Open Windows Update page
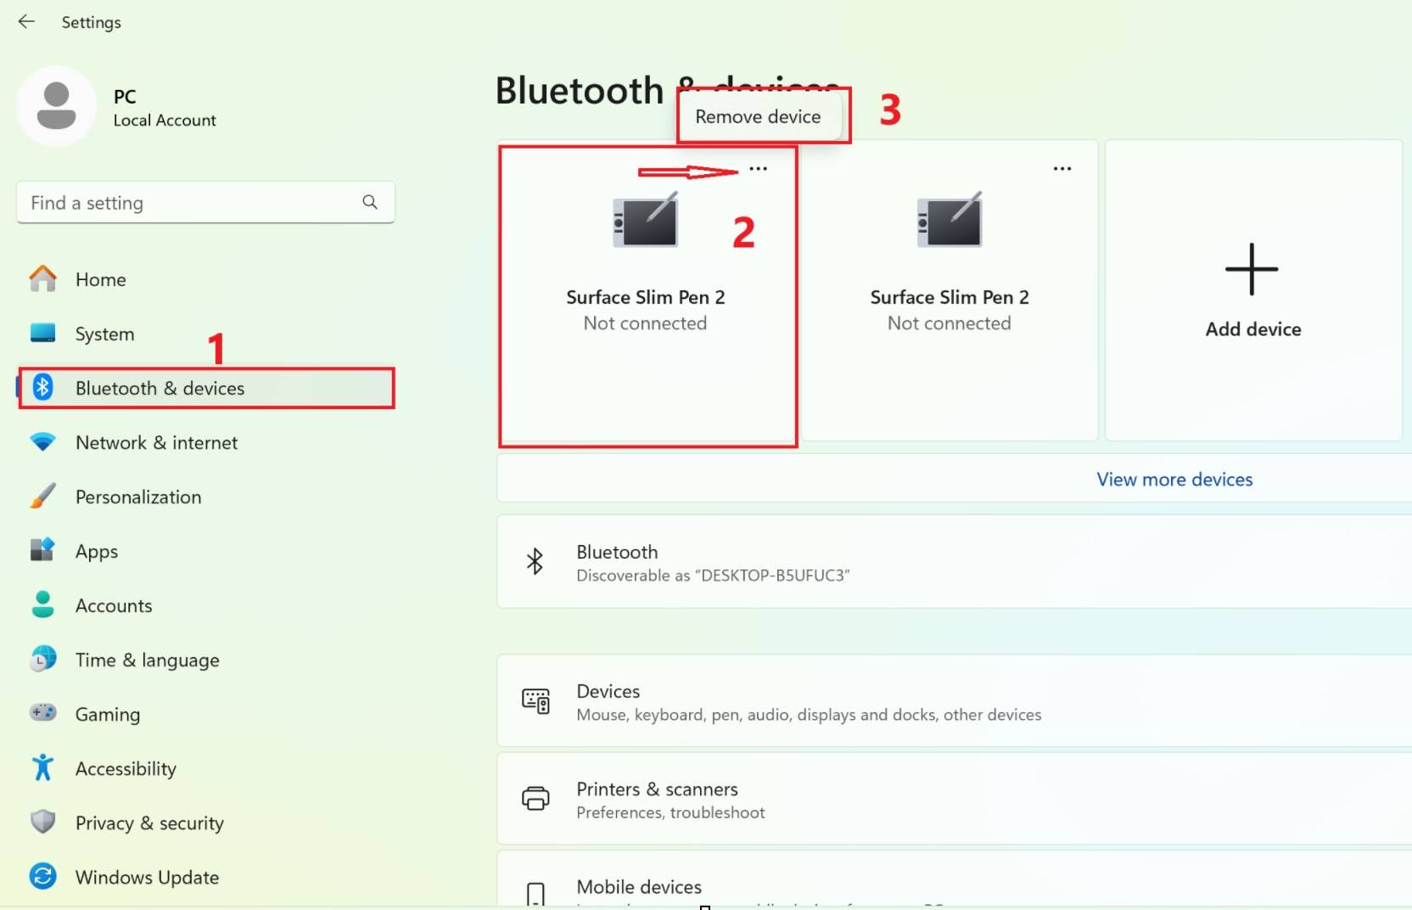The image size is (1412, 910). click(205, 877)
